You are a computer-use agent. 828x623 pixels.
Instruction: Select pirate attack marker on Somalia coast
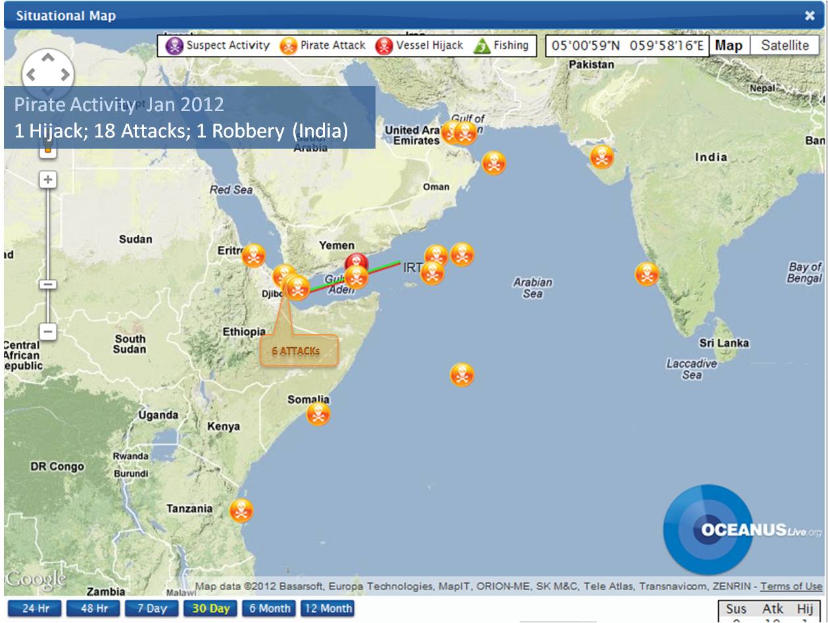318,414
